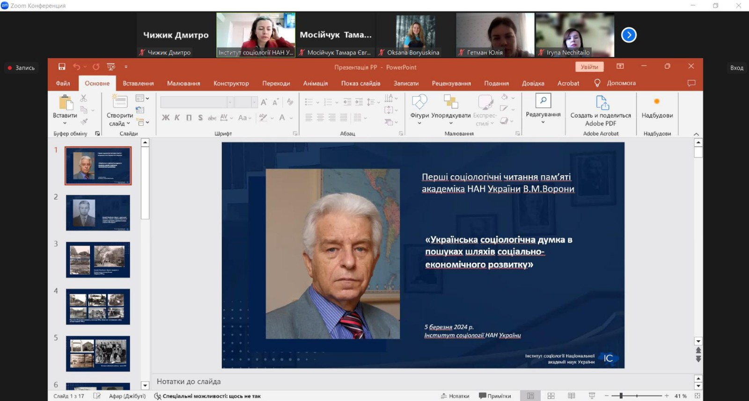Open the change case Aa dropdown

point(245,118)
